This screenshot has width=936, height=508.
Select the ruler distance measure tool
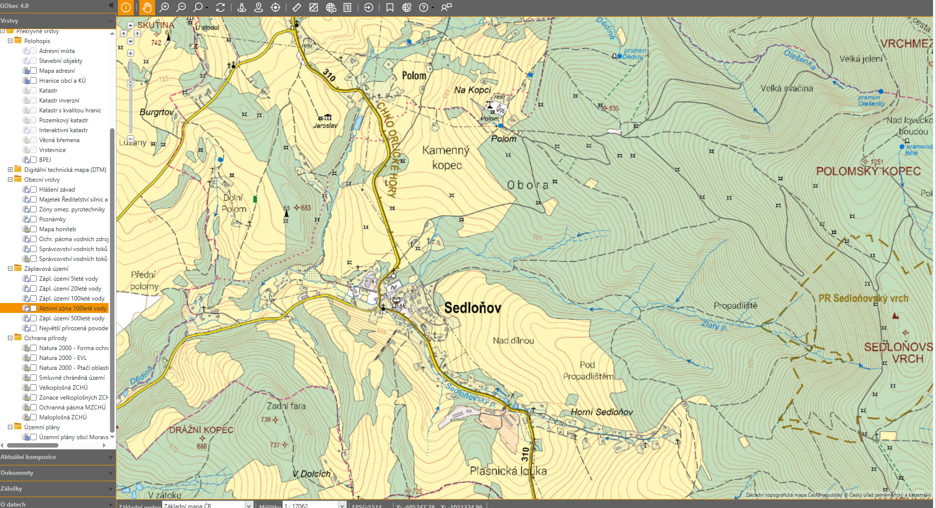coord(296,7)
